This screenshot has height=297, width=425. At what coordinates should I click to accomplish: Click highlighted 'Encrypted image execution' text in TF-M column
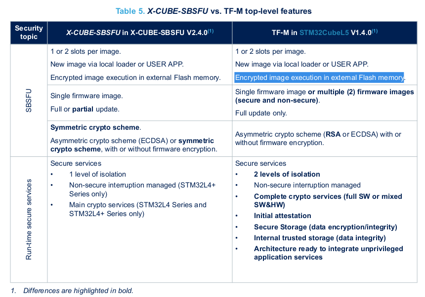pos(319,77)
